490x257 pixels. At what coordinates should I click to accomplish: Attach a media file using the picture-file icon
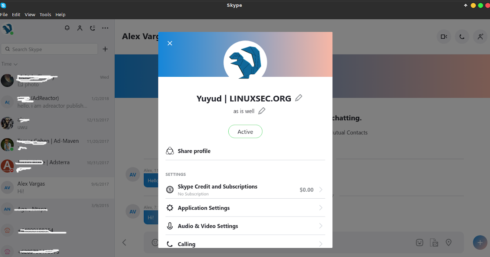coord(434,242)
